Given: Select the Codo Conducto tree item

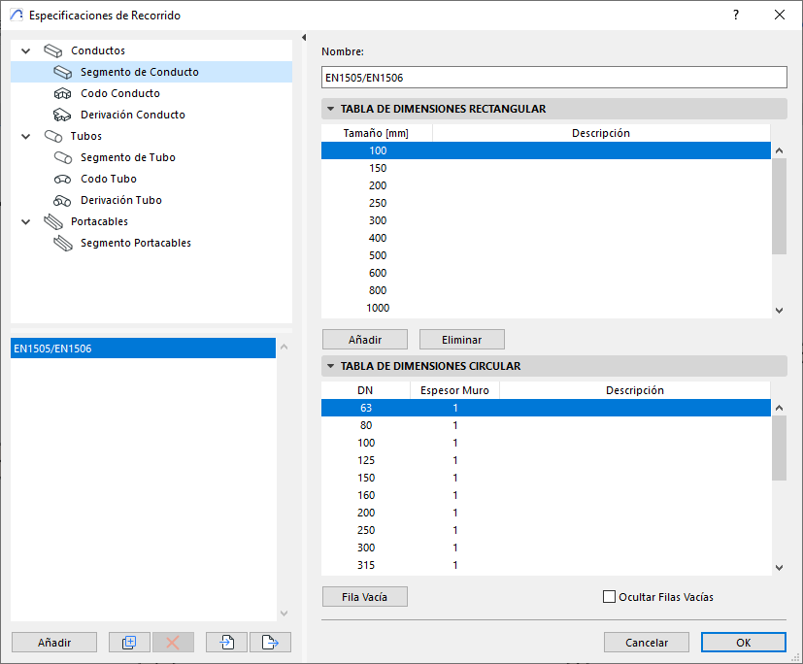Looking at the screenshot, I should coord(119,93).
